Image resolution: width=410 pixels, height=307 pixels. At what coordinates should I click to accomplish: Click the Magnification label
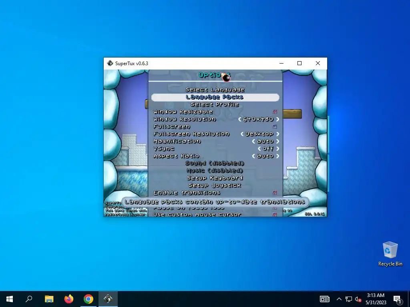coord(177,141)
